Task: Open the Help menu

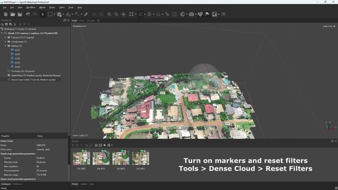Action: [80, 7]
